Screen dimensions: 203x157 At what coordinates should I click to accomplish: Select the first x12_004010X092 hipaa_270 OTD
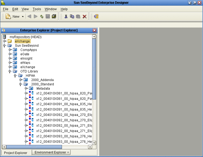(x=64, y=115)
